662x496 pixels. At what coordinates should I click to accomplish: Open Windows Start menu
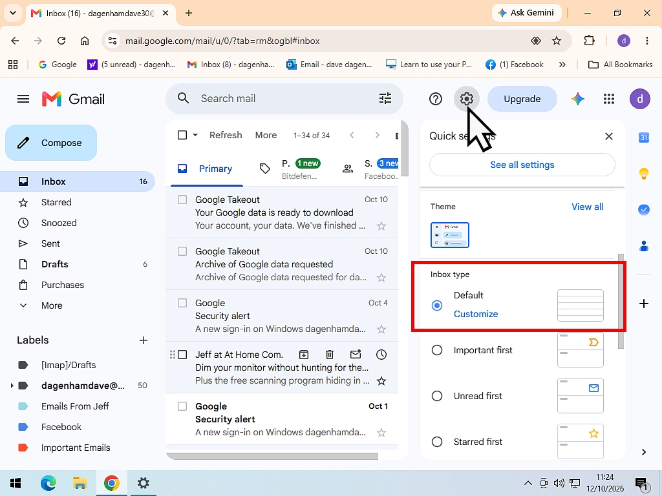pos(16,483)
